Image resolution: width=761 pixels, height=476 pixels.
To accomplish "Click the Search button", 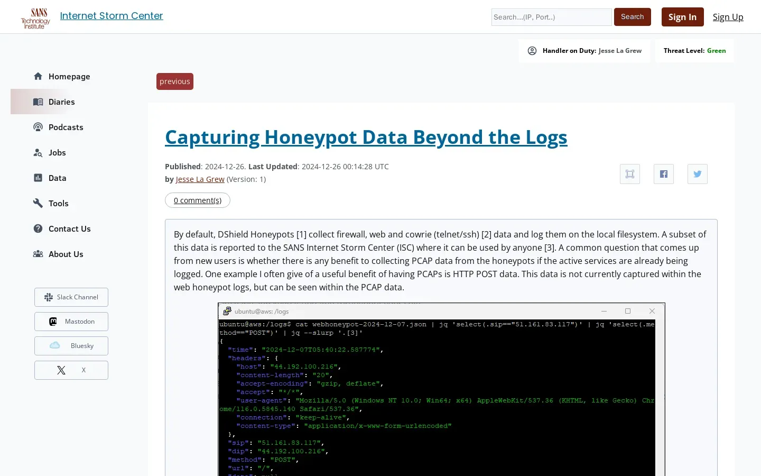I will pos(632,17).
